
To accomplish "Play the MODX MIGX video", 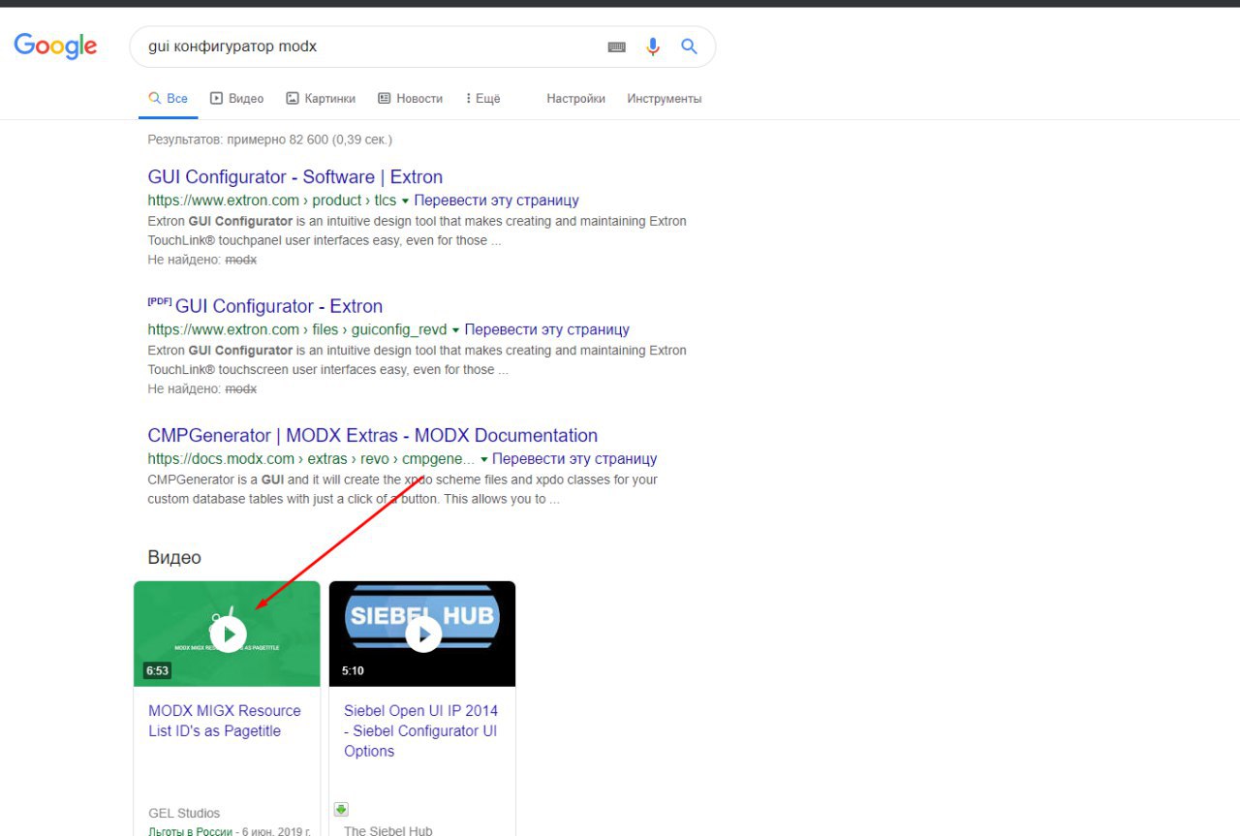I will 228,634.
